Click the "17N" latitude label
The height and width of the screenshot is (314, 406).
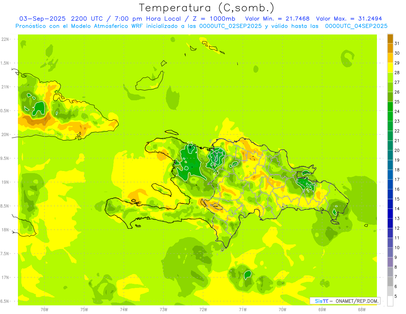5,277
